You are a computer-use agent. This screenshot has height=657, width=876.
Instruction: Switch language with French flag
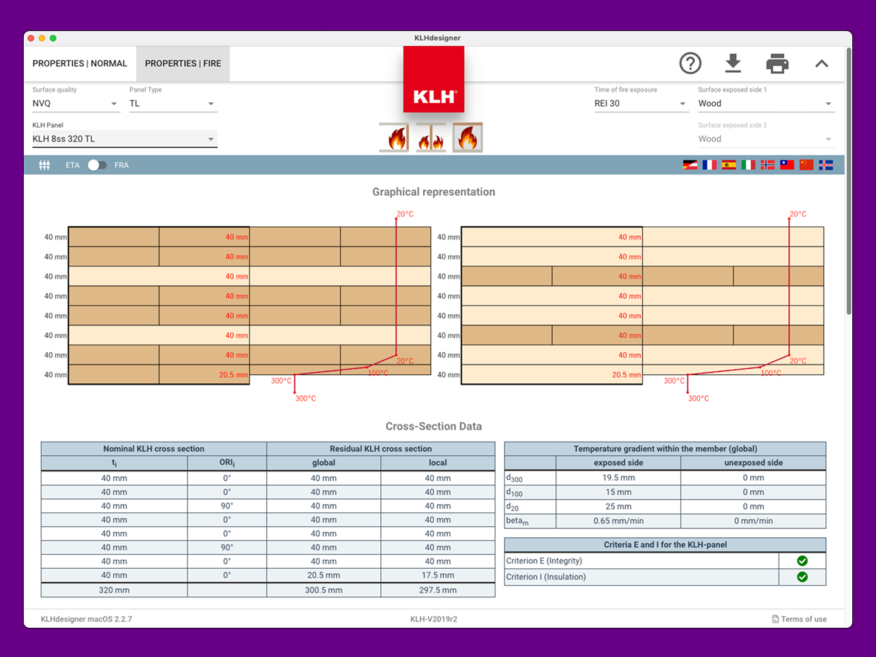coord(709,165)
